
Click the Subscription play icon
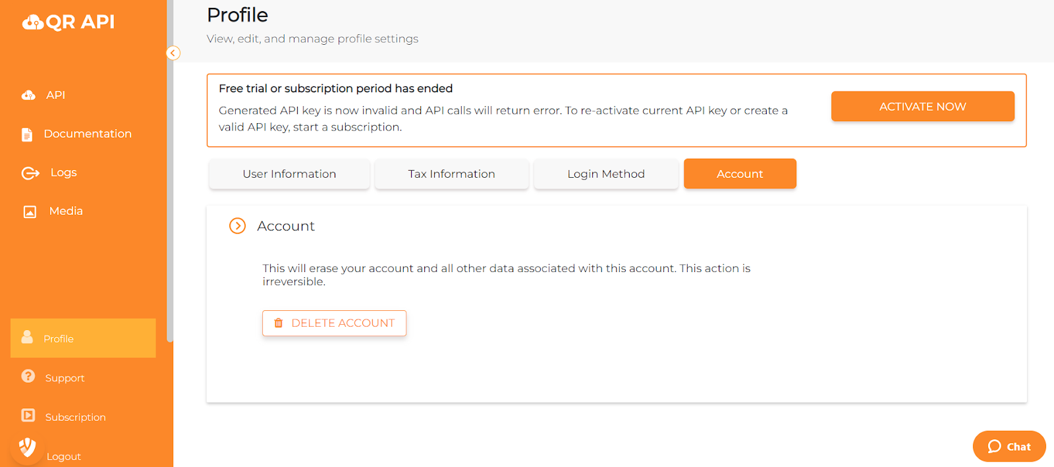[x=28, y=416]
